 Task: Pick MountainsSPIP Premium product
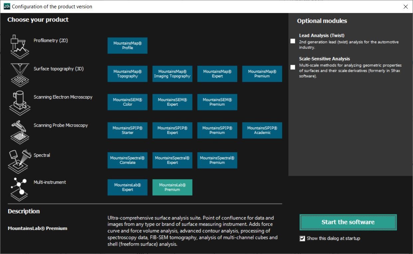coord(217,130)
